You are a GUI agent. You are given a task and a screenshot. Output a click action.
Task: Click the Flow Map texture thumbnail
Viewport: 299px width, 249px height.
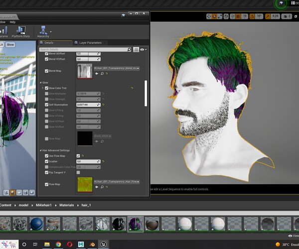tap(85, 184)
